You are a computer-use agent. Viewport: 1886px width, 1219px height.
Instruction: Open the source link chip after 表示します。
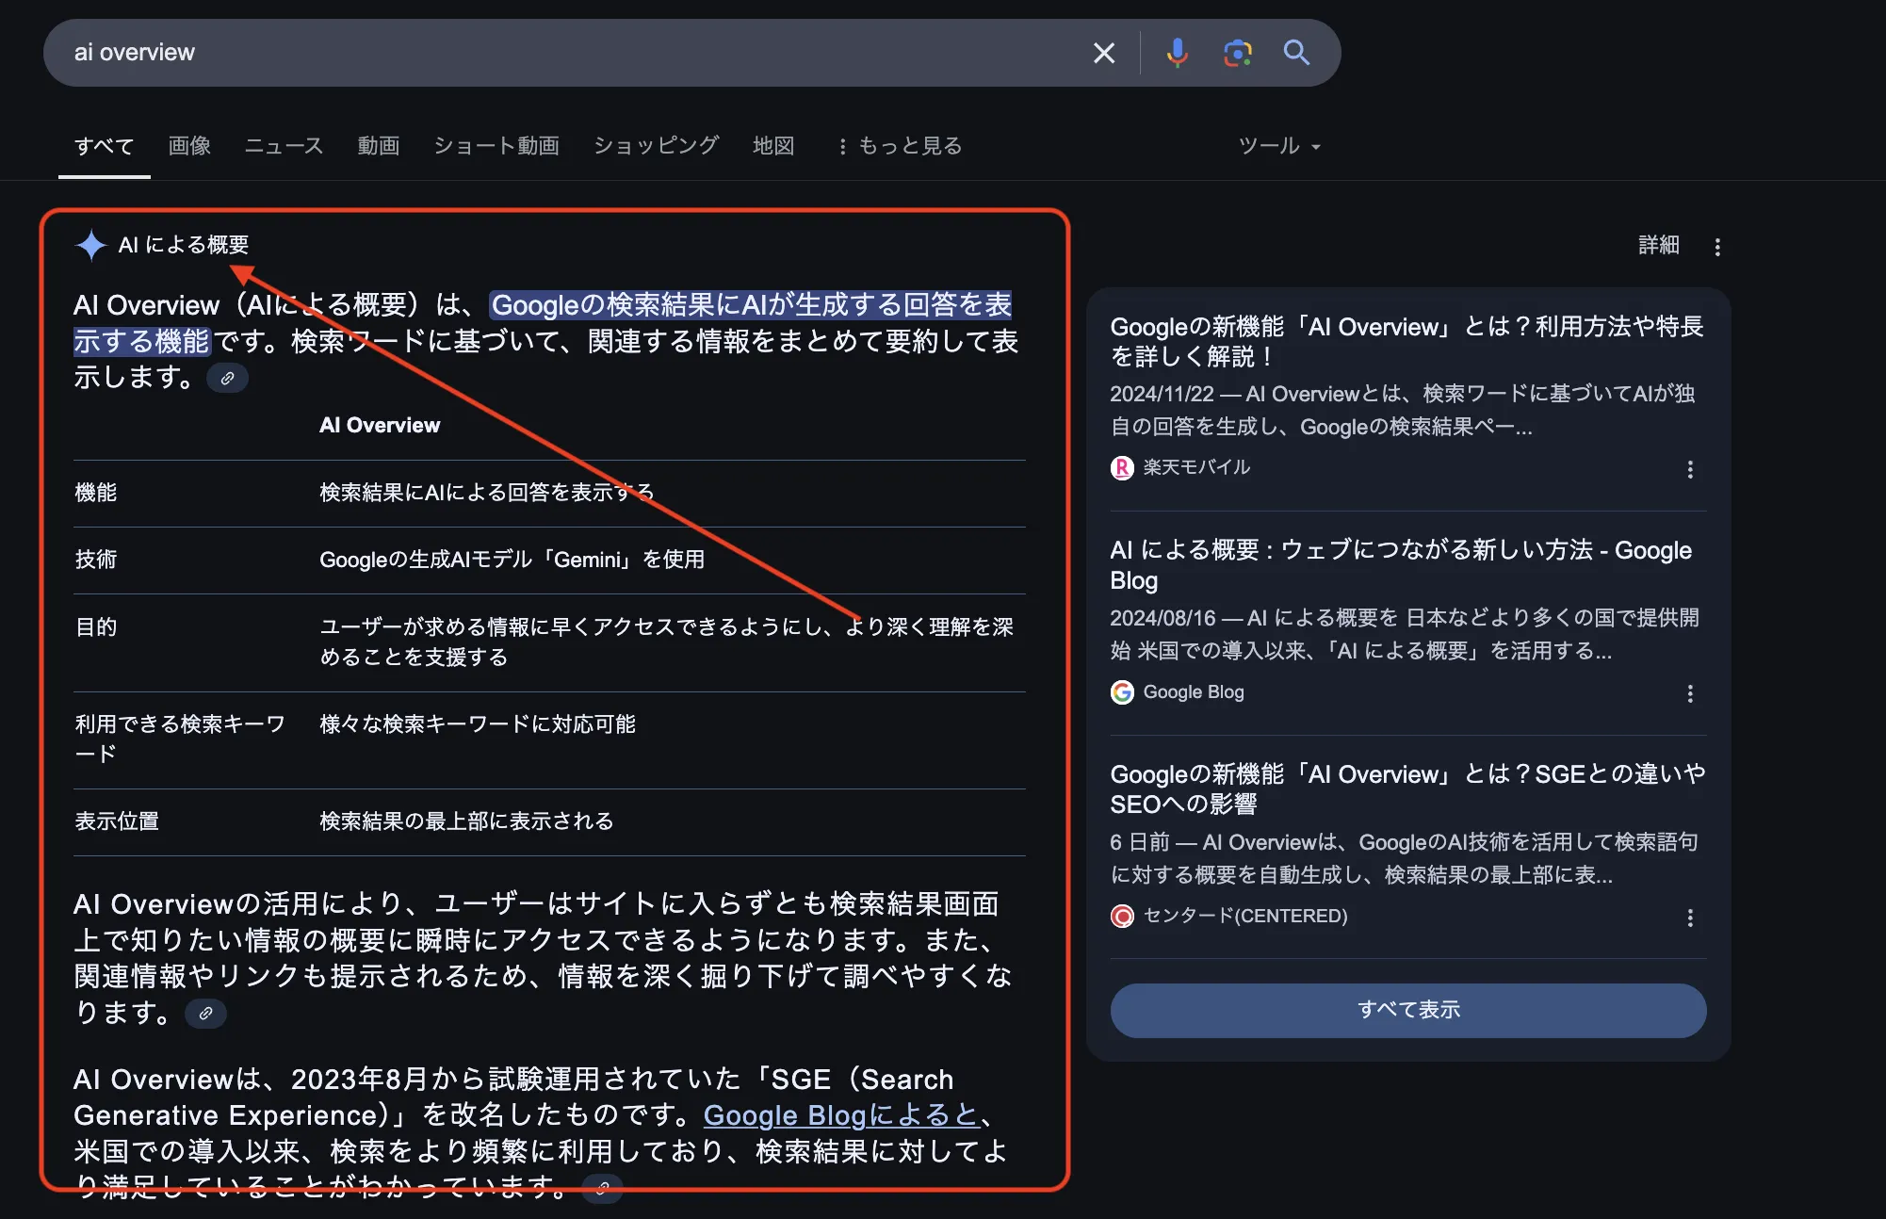227,378
